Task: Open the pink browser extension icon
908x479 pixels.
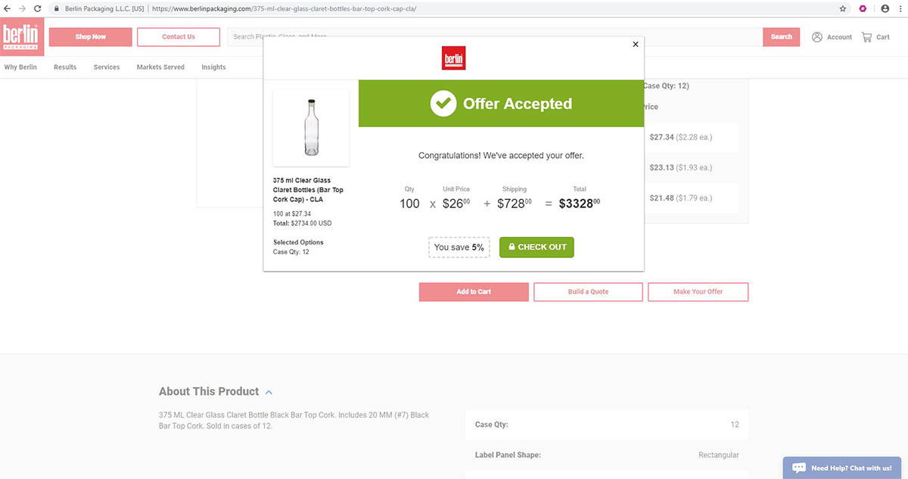Action: [863, 8]
